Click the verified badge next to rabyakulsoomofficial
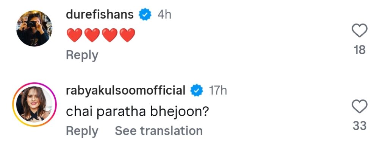This screenshot has height=149, width=388. [197, 91]
